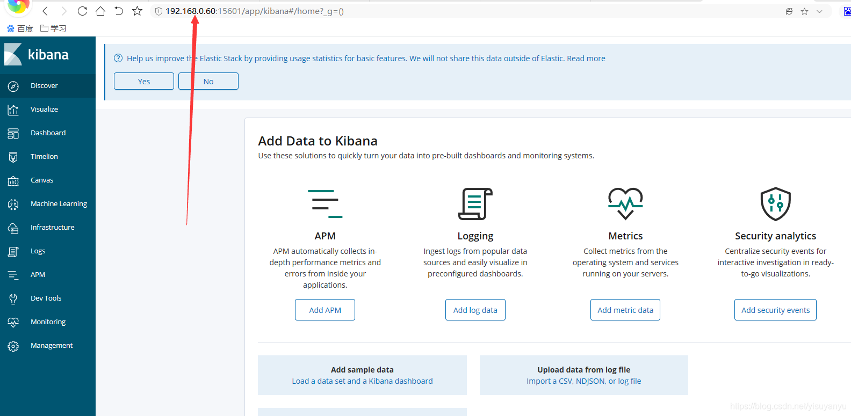Go to browser home page icon
851x416 pixels.
(x=100, y=11)
